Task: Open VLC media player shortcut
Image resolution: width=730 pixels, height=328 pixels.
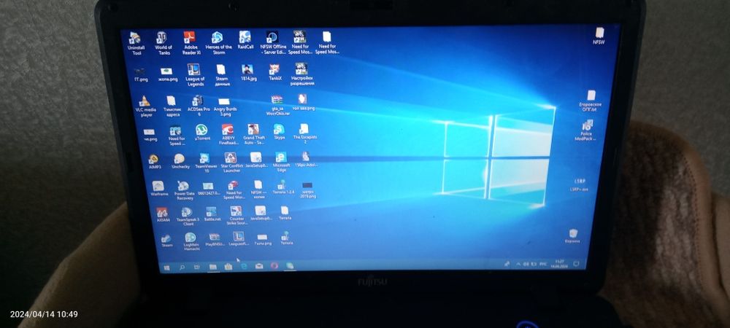Action: [x=146, y=106]
